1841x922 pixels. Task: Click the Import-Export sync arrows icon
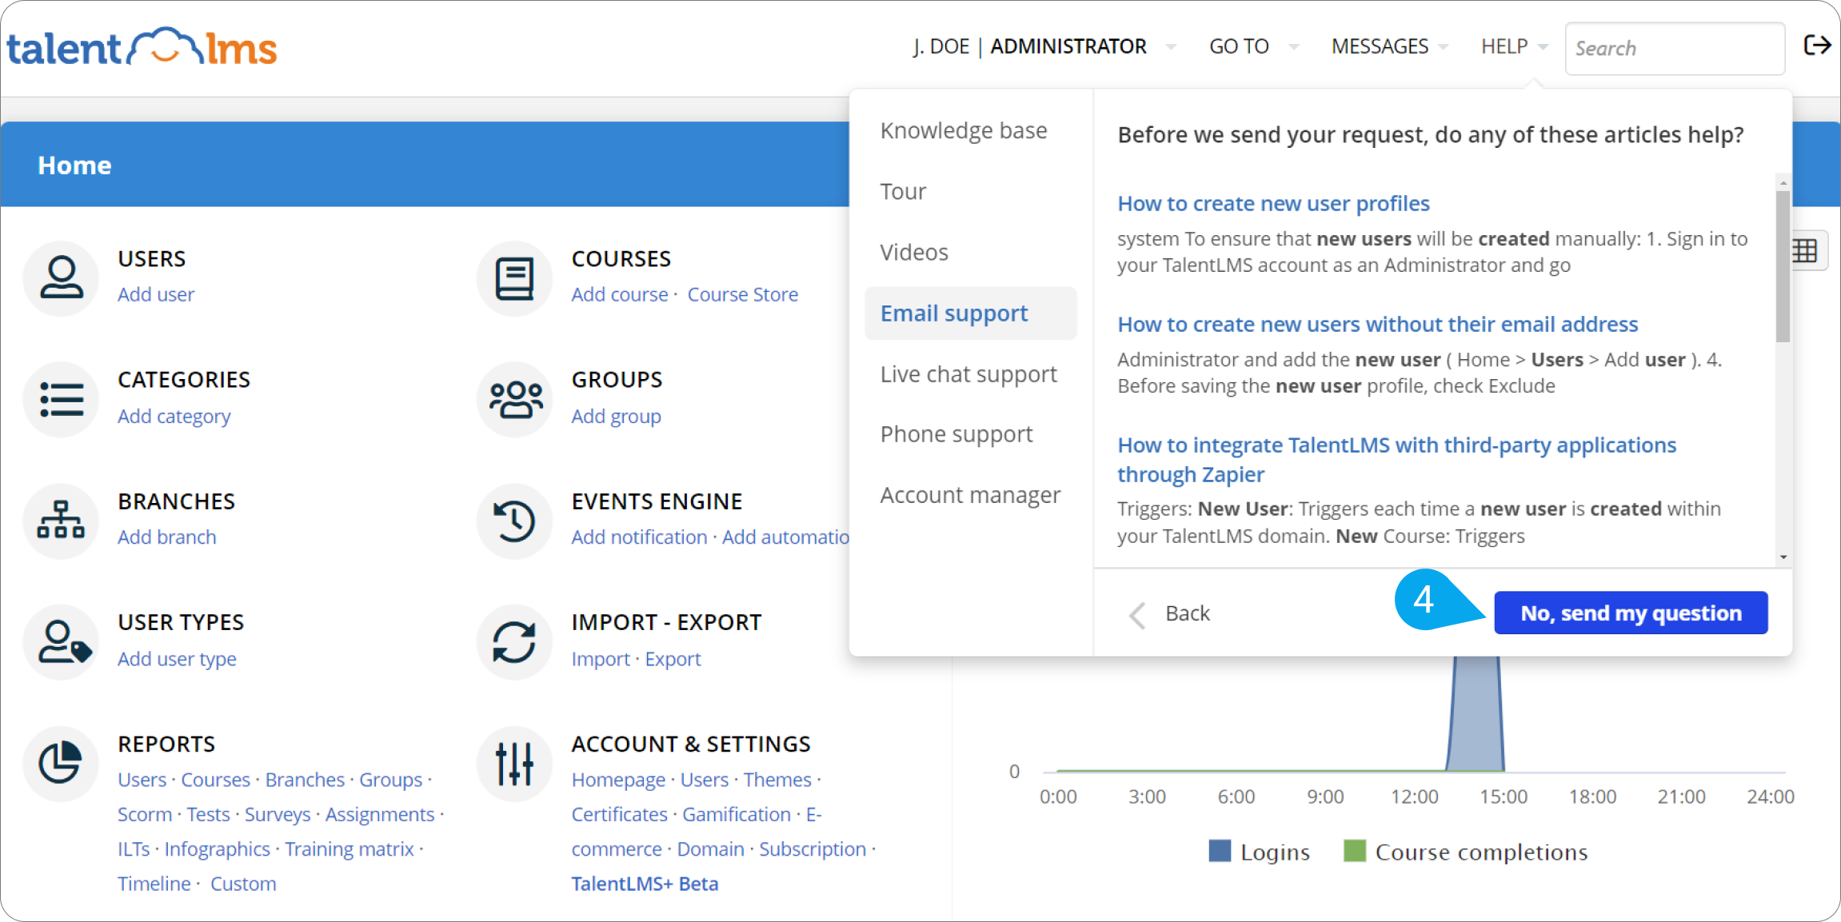(x=514, y=641)
